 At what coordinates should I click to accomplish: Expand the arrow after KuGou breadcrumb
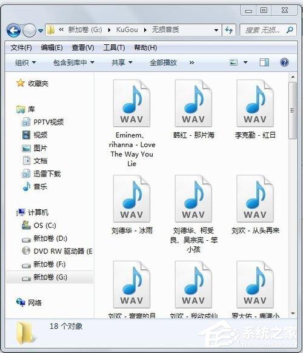pyautogui.click(x=145, y=30)
